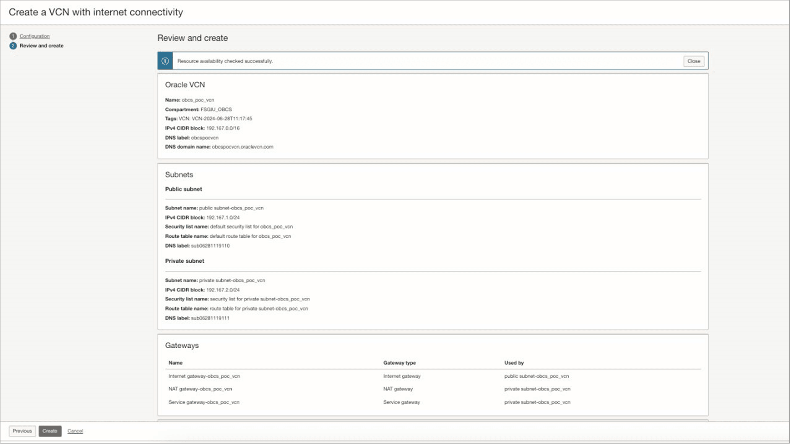This screenshot has width=791, height=446.
Task: Select the Review and create step label
Action: [42, 46]
